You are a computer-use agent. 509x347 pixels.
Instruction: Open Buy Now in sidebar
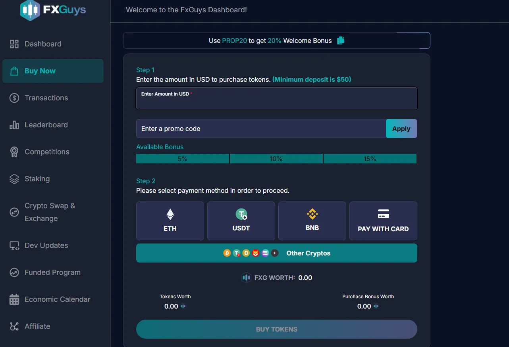point(53,71)
